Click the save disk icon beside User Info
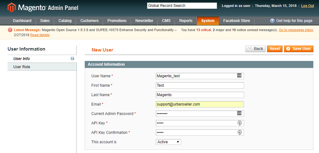Screen dimensions: 319x153 click(72, 59)
